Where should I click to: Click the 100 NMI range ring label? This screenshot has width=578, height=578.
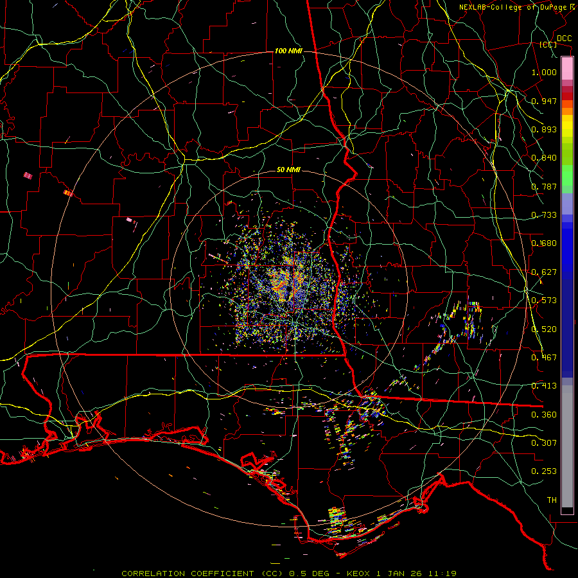point(288,51)
